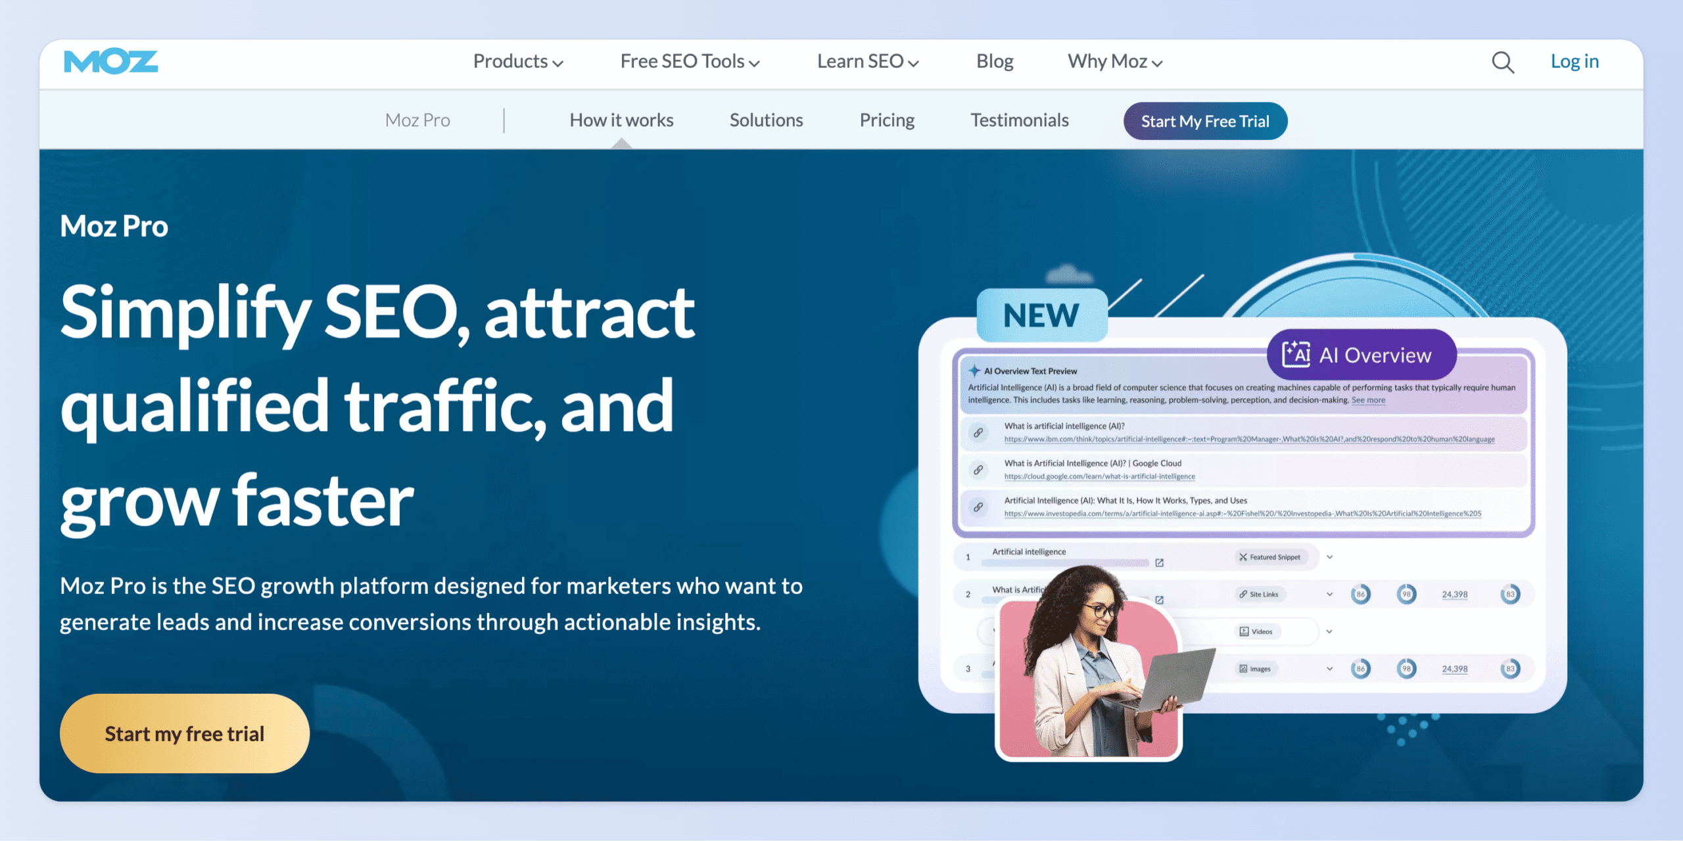Click the yellow Start my free trial button
This screenshot has height=841, width=1683.
[185, 733]
